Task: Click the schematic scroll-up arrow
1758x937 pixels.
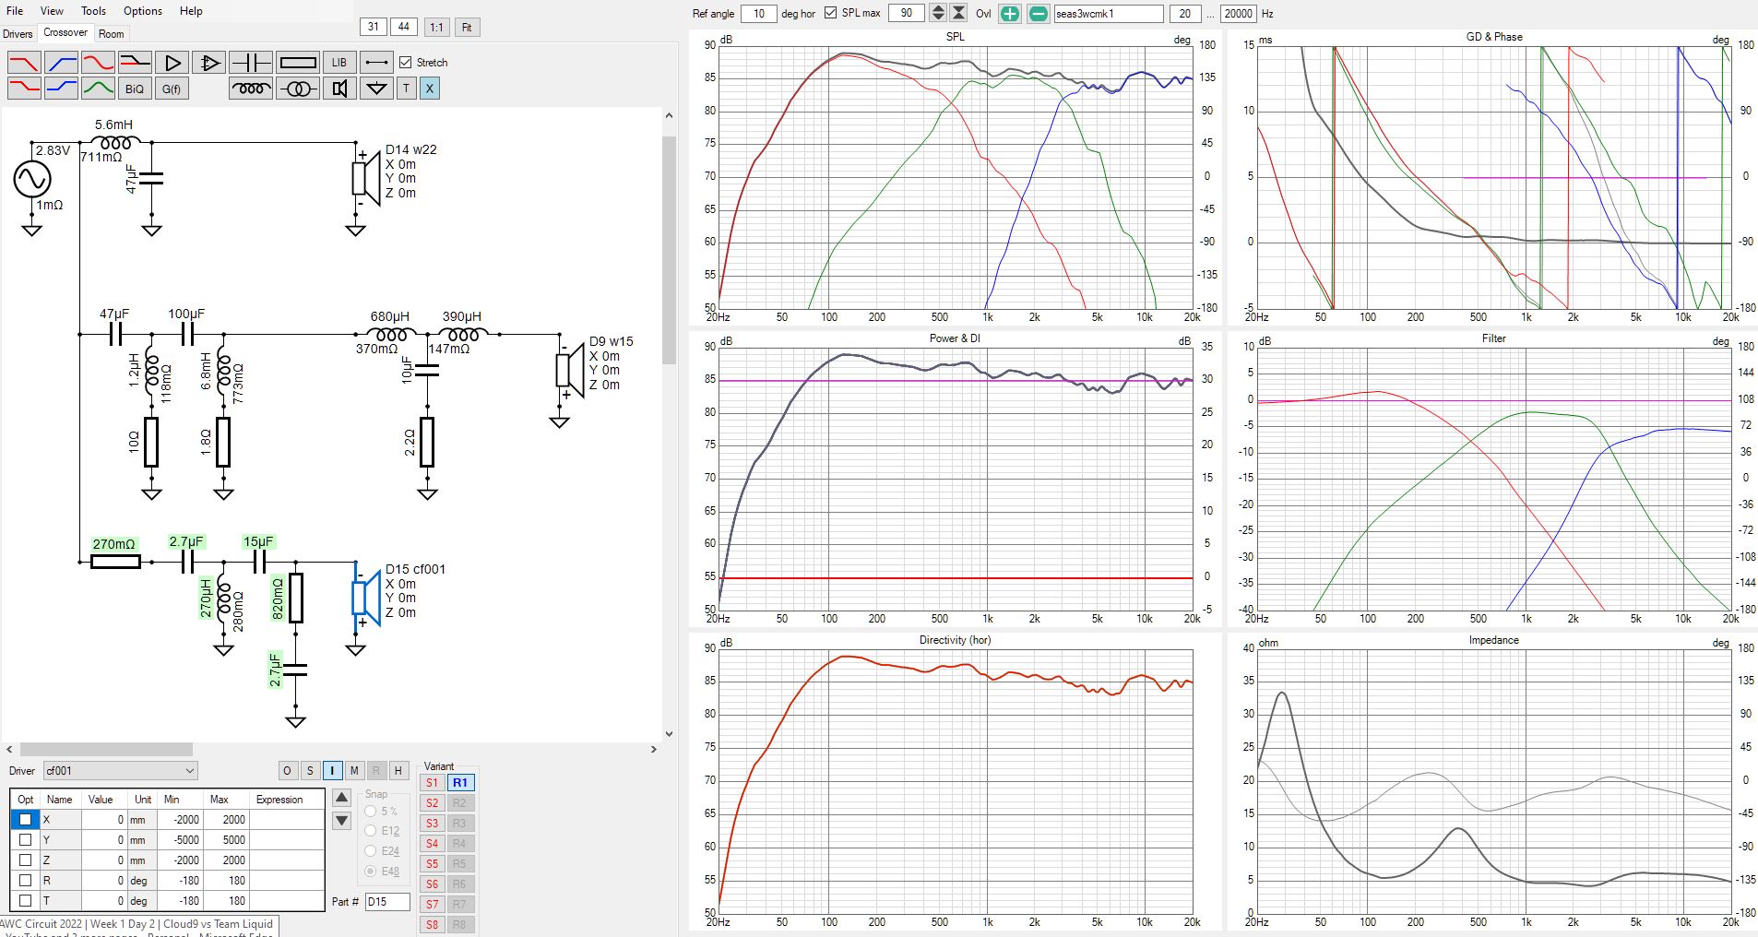Action: pyautogui.click(x=669, y=116)
